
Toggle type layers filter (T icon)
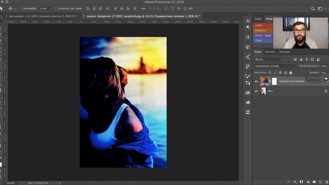coord(307,60)
